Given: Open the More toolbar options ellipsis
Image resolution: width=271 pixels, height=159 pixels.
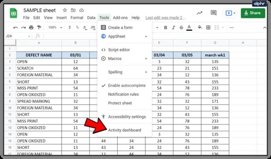Looking at the screenshot, I should click(x=231, y=27).
